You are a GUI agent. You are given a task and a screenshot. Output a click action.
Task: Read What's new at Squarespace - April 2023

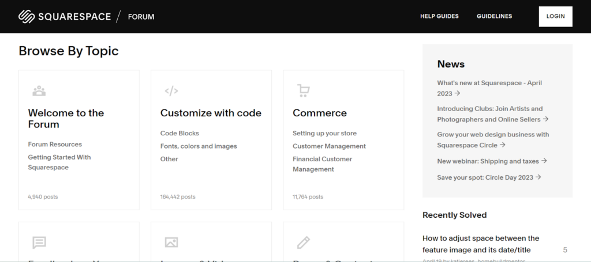[489, 88]
